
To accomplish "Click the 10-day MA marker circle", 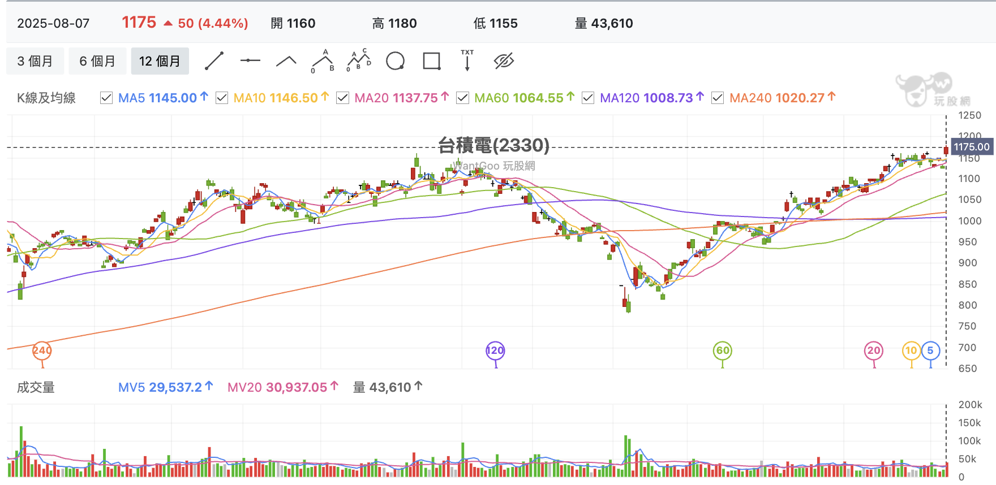I will click(x=911, y=350).
